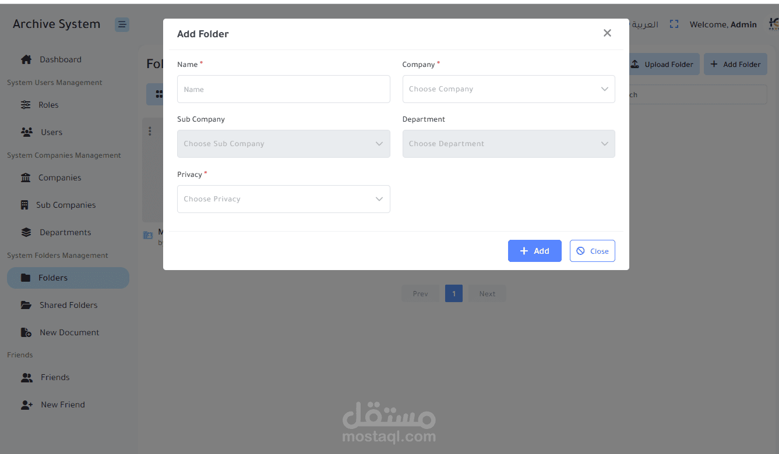Click the folder Name input field
The image size is (779, 454).
click(283, 89)
